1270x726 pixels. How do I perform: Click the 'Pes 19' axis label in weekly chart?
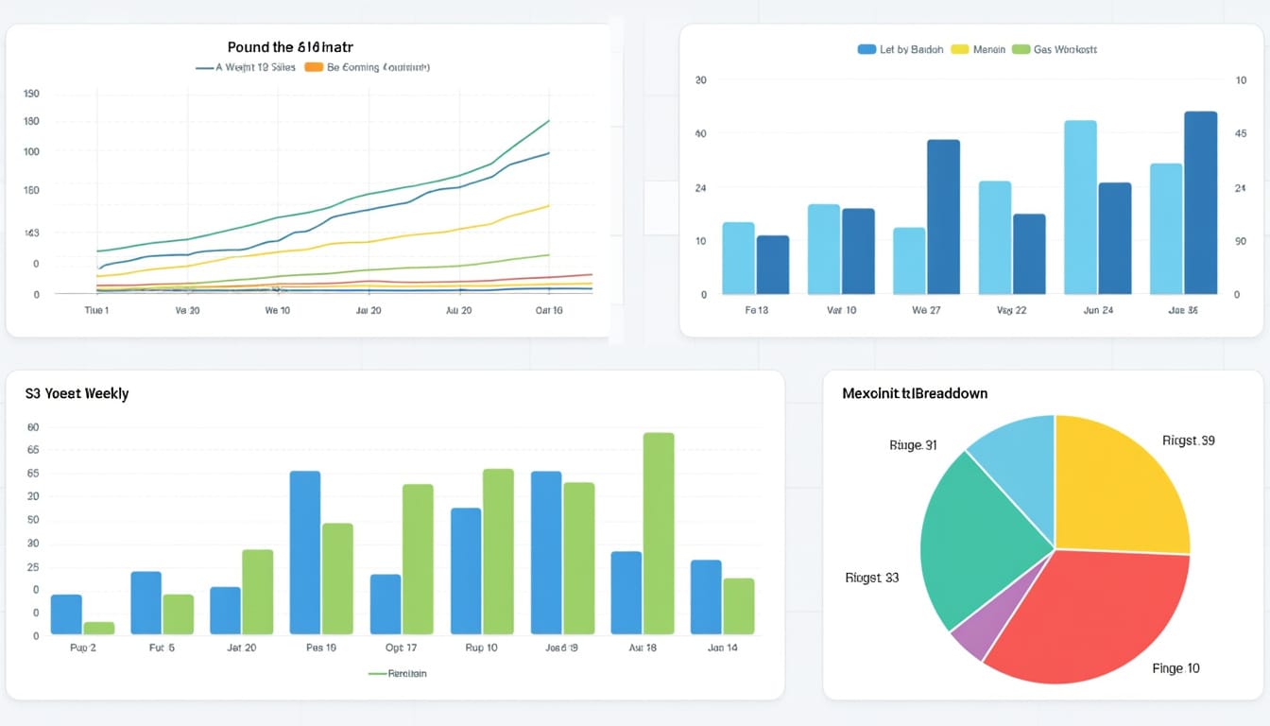[320, 648]
